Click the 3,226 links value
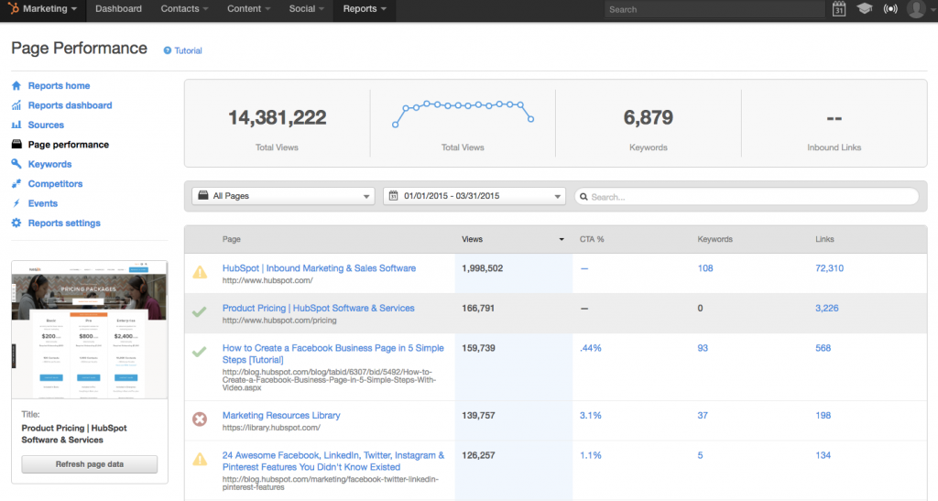Viewport: 938px width, 501px height. pyautogui.click(x=827, y=309)
